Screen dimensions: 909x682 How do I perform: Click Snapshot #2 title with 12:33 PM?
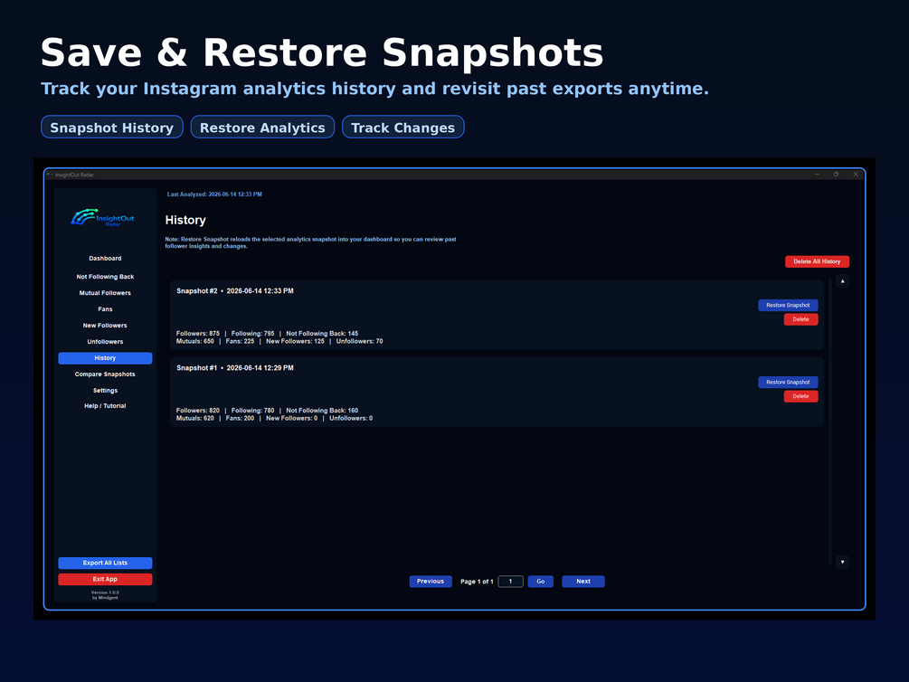point(235,291)
